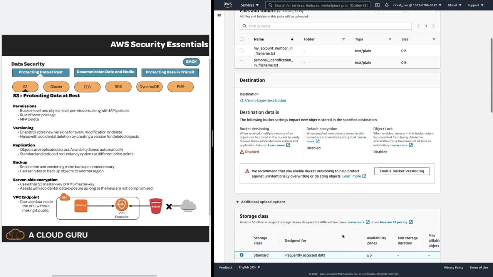Select the my_account_number_in_filename.txt checkbox
The height and width of the screenshot is (277, 493).
[241, 50]
